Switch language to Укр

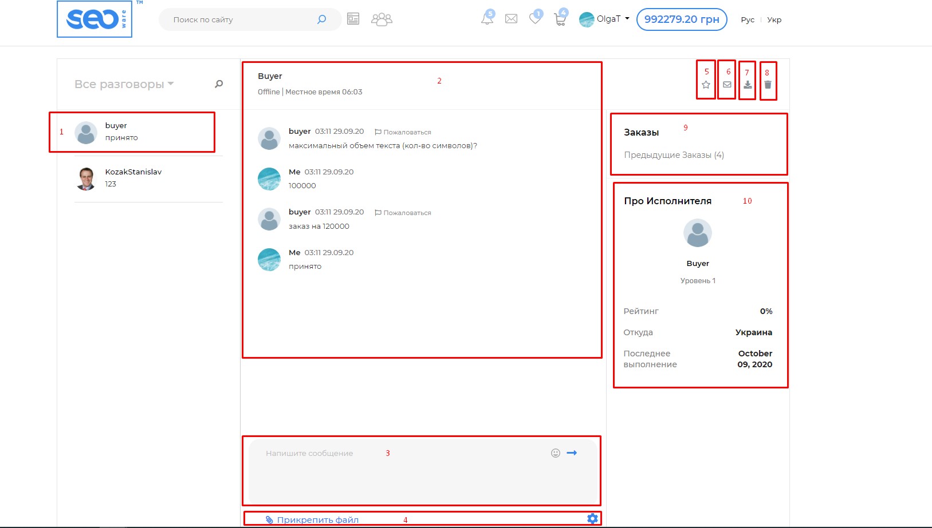point(774,19)
